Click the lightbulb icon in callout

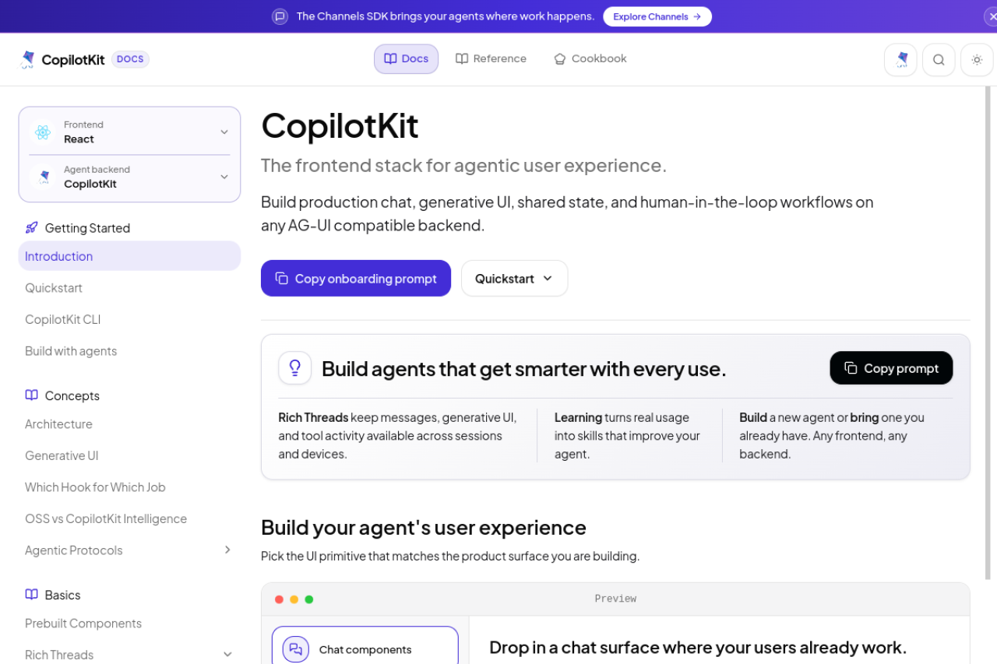tap(295, 368)
